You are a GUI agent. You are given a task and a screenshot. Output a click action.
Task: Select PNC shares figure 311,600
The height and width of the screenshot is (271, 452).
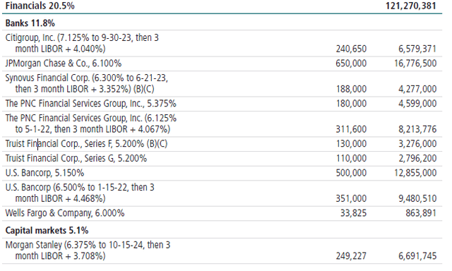[x=351, y=129]
